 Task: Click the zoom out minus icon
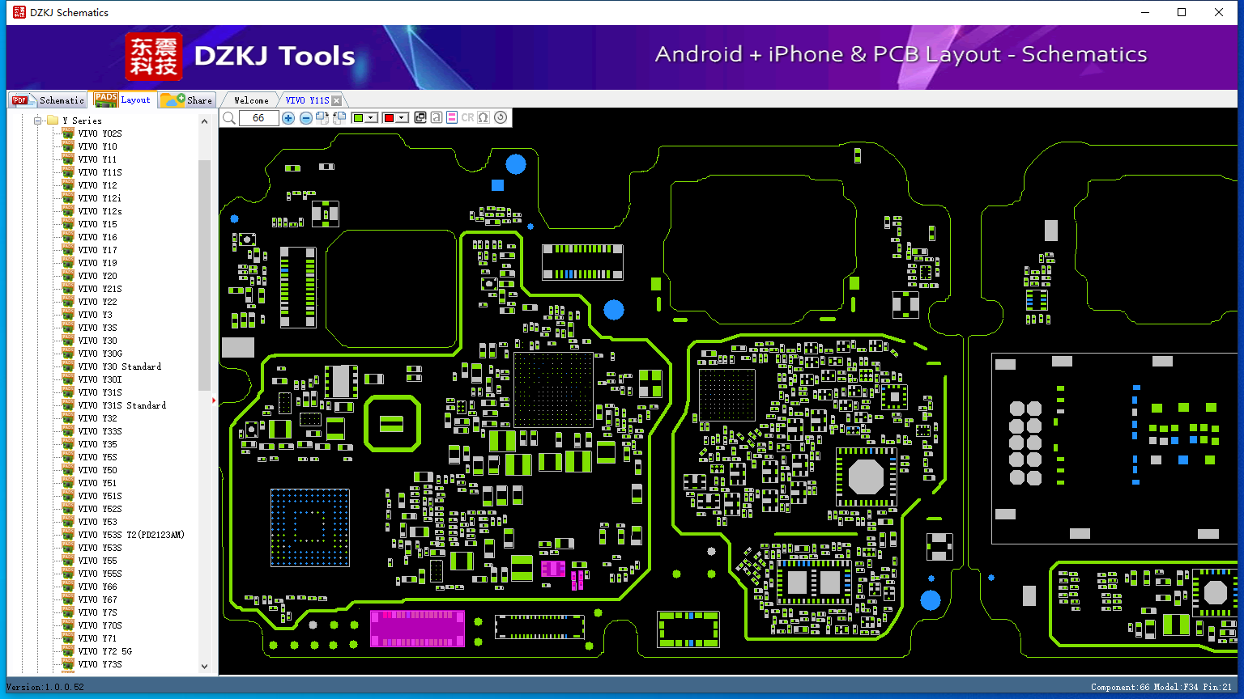click(x=306, y=118)
